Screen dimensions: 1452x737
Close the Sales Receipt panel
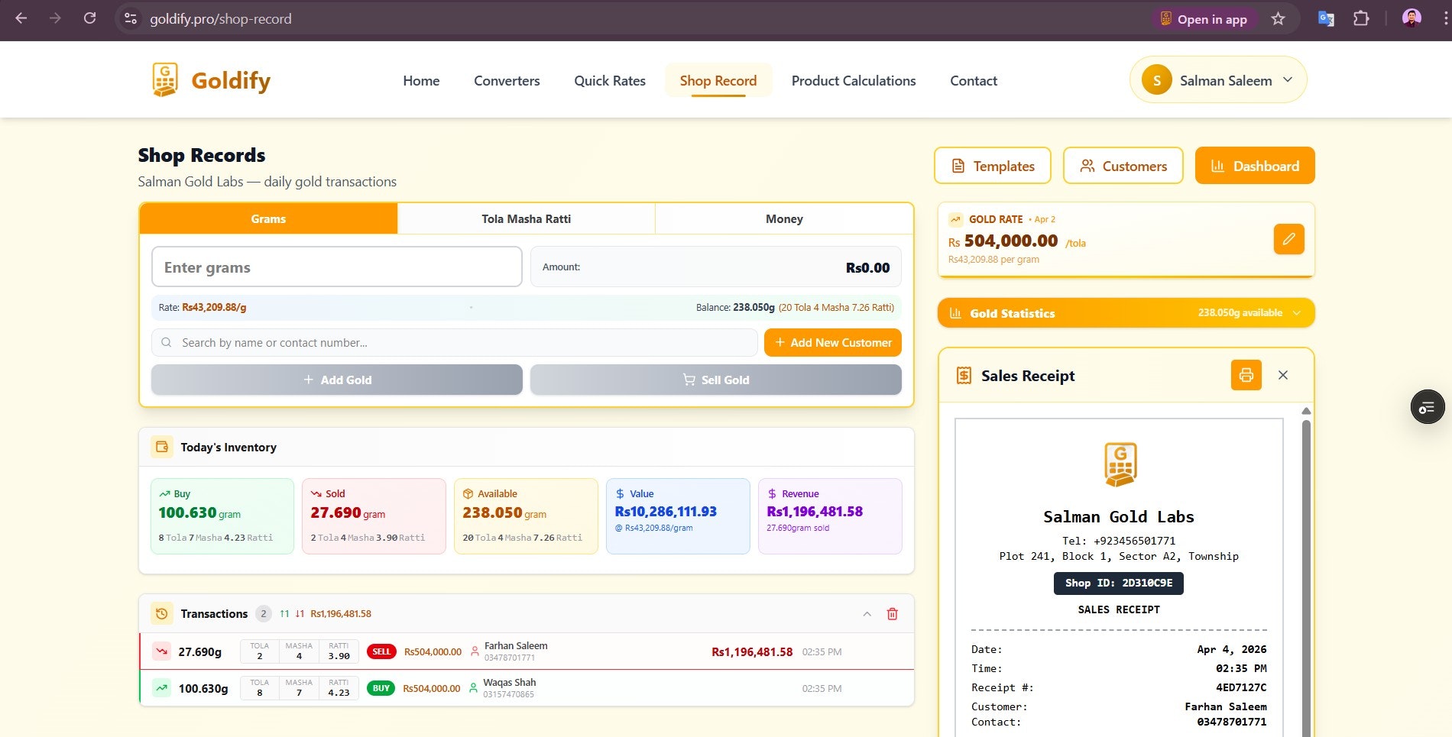pyautogui.click(x=1283, y=375)
